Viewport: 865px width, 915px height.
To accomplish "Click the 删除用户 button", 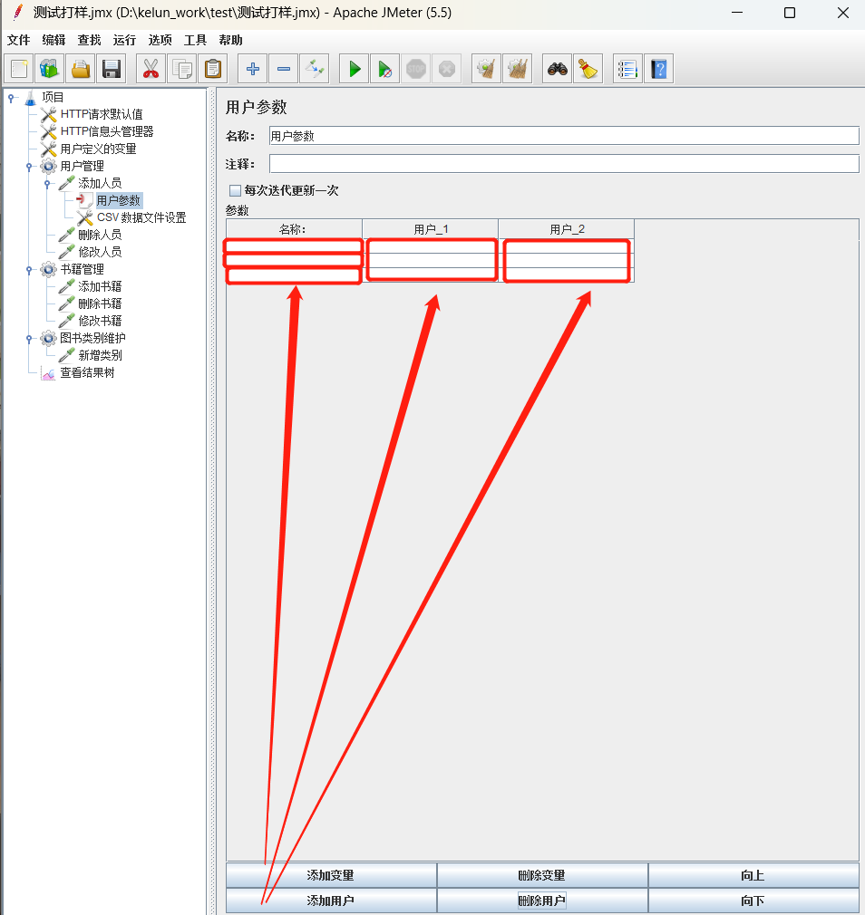I will [x=542, y=901].
